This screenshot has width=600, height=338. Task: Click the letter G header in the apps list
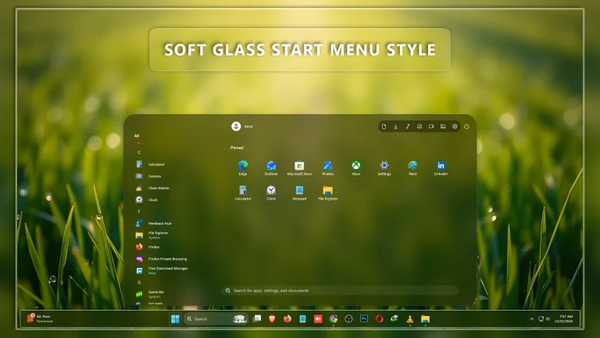tap(139, 282)
